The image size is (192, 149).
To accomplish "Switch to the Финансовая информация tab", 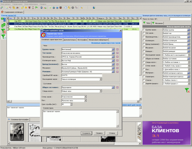I will [x=98, y=40].
